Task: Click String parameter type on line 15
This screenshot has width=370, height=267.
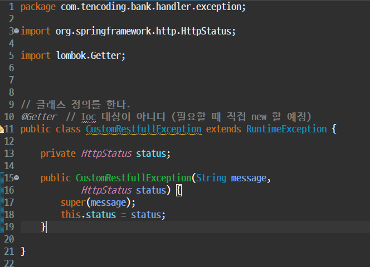Action: [x=211, y=178]
